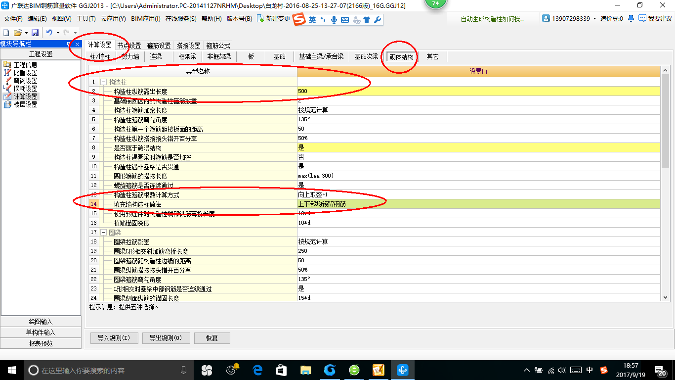Open the Redo history dropdown arrow

point(75,33)
